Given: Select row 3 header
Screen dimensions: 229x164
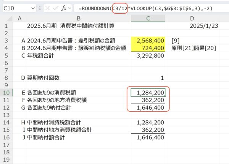Looking at the screenshot, I should 6,41.
